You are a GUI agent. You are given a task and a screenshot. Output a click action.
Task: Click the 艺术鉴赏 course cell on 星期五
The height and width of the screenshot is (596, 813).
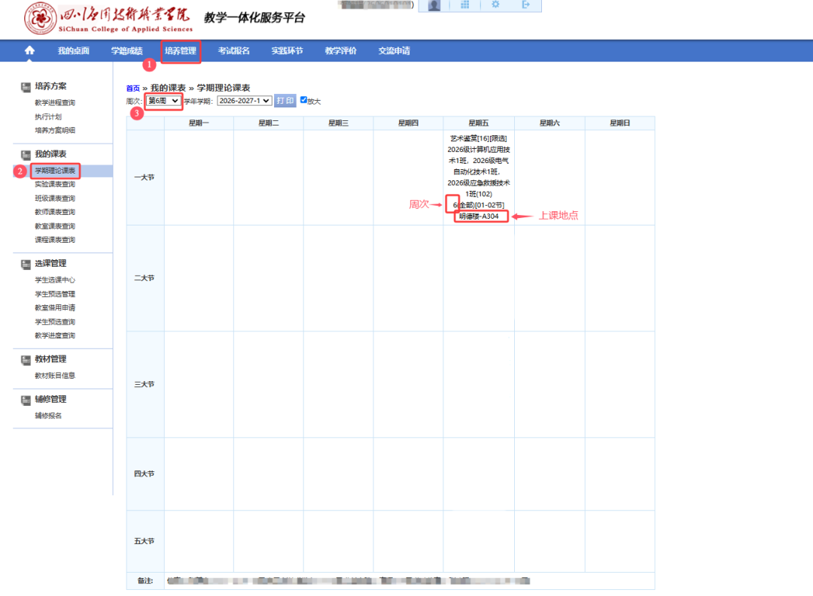click(x=479, y=177)
